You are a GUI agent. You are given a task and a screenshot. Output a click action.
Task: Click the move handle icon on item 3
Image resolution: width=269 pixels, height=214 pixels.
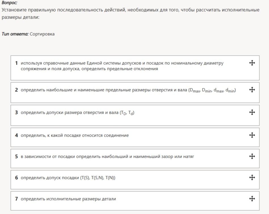pos(252,112)
